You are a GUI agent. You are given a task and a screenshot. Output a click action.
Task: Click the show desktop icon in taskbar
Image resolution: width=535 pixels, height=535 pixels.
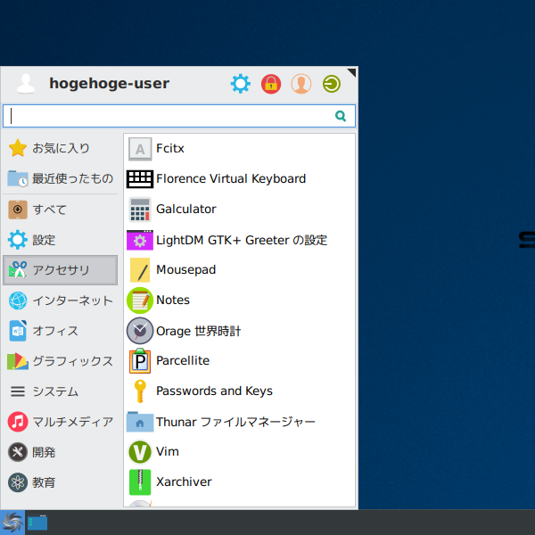[37, 523]
